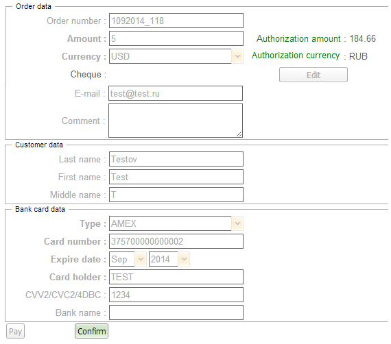Focus the Middle name field
The image size is (391, 344).
click(x=176, y=195)
